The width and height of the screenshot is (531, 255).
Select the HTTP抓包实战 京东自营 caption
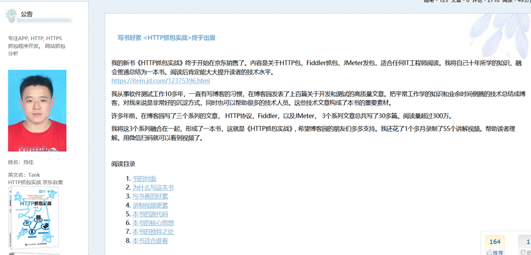tap(35, 182)
